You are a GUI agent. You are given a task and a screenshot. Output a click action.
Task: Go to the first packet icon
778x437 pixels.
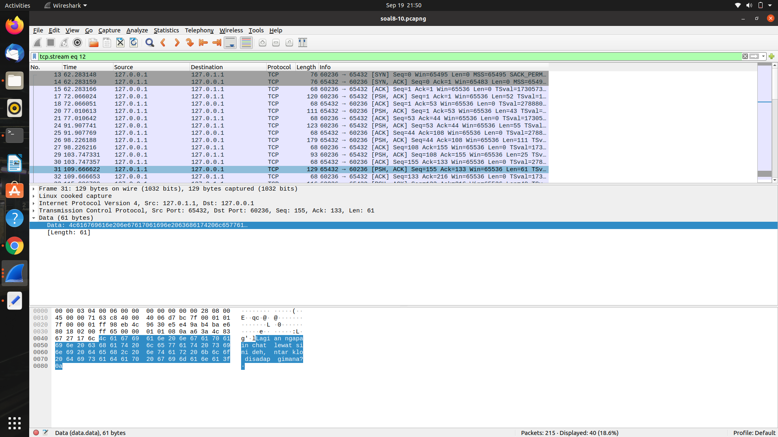(203, 42)
